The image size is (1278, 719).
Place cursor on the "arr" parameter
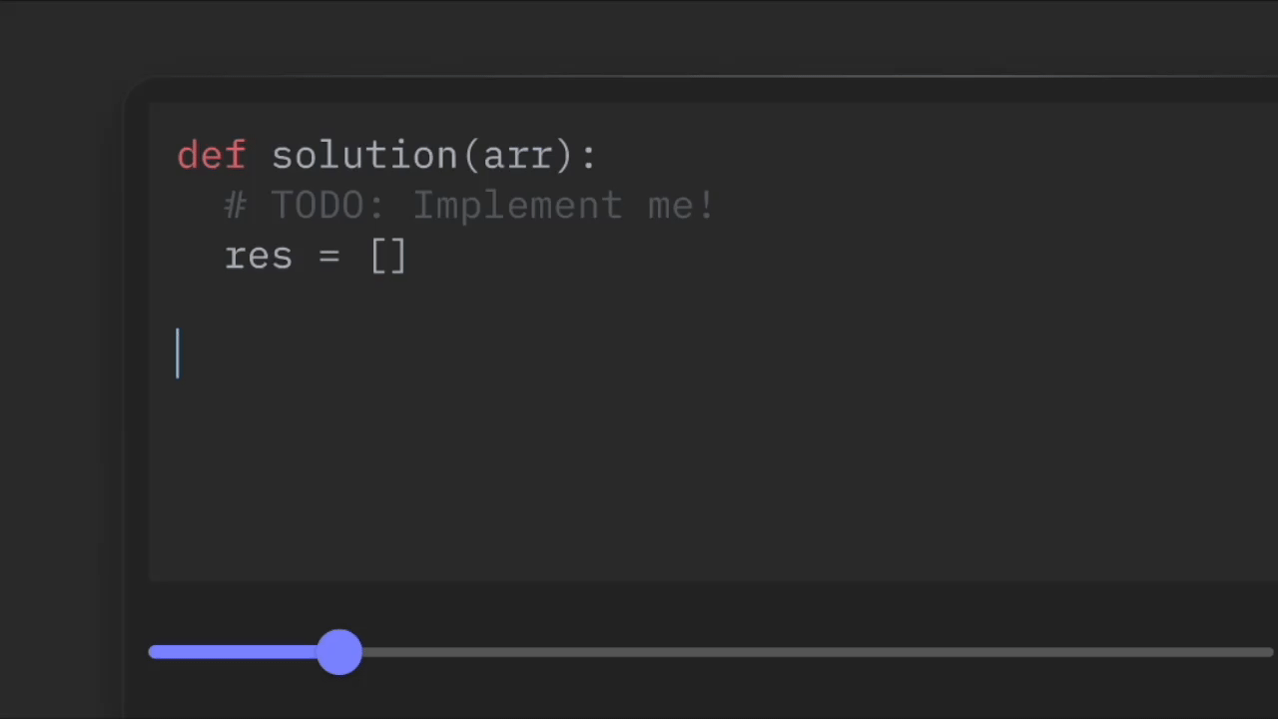(517, 156)
